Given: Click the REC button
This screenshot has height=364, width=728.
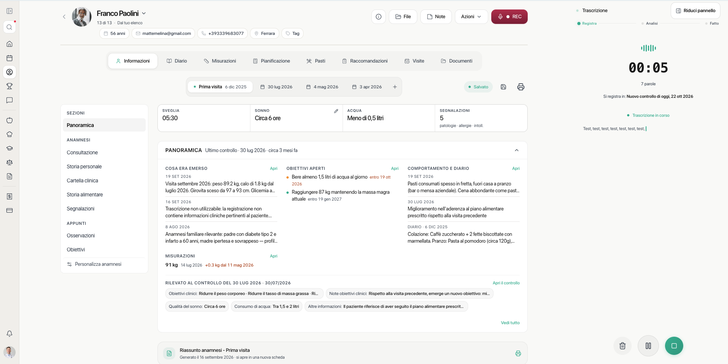Looking at the screenshot, I should (x=509, y=17).
